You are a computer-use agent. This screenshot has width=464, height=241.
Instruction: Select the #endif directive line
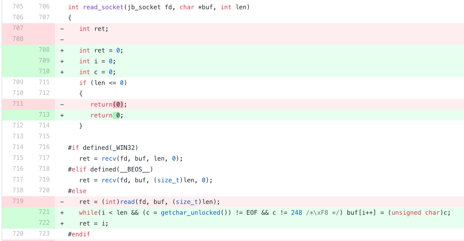(x=80, y=234)
